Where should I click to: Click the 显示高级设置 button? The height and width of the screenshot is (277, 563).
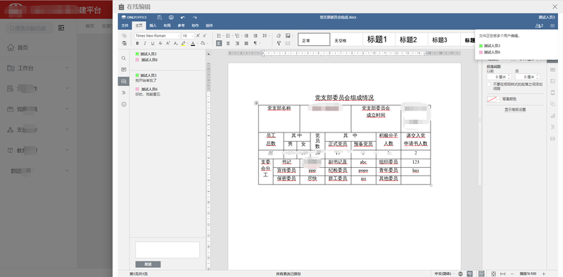click(x=515, y=109)
